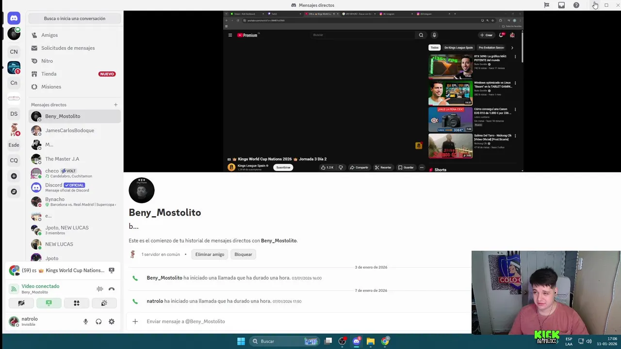Image resolution: width=621 pixels, height=349 pixels.
Task: Open the official Discord messages chat
Action: pyautogui.click(x=74, y=187)
